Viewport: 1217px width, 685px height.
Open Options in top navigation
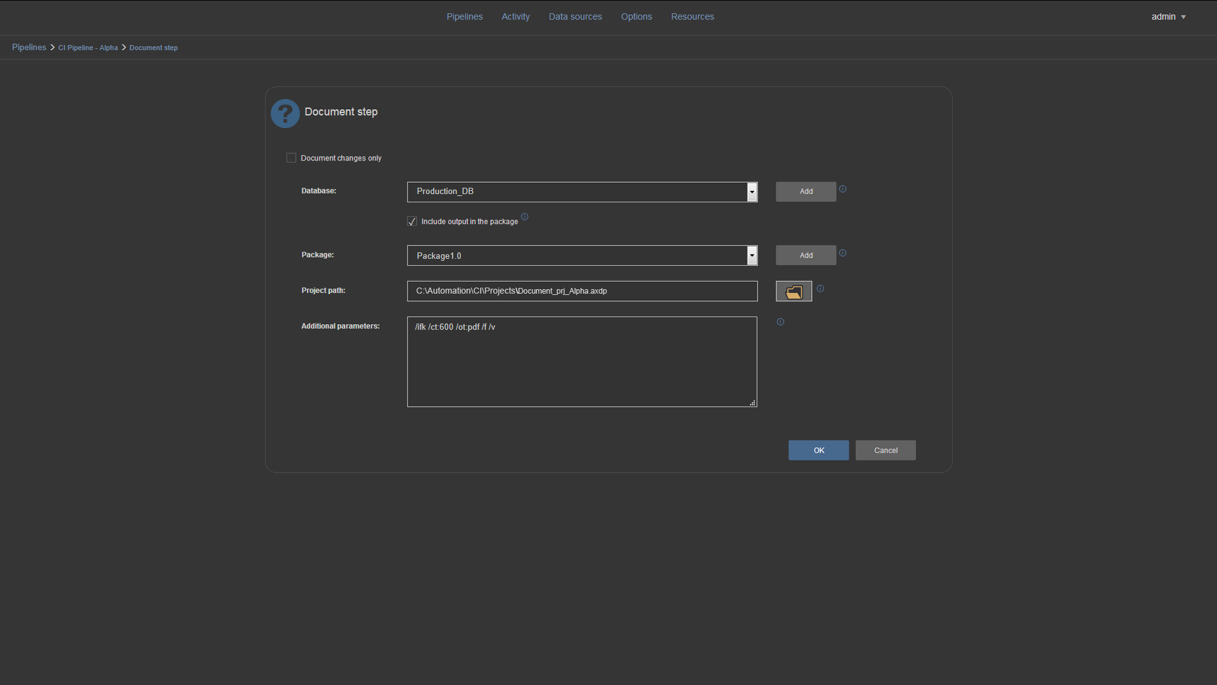pyautogui.click(x=636, y=16)
